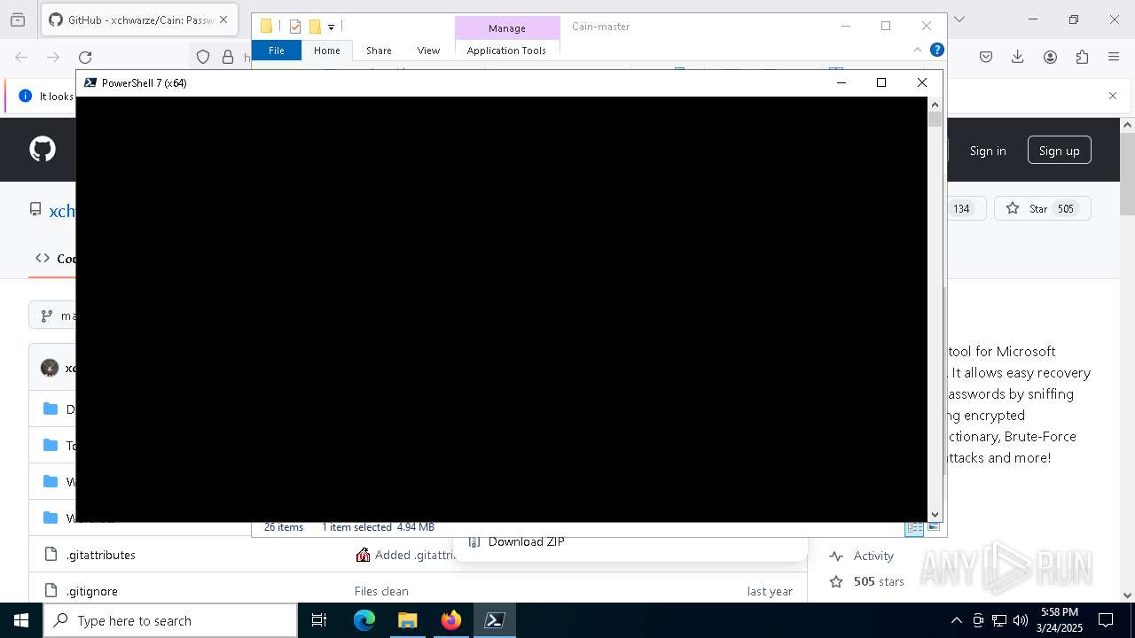Open the Firefox application menu

pos(1114,58)
